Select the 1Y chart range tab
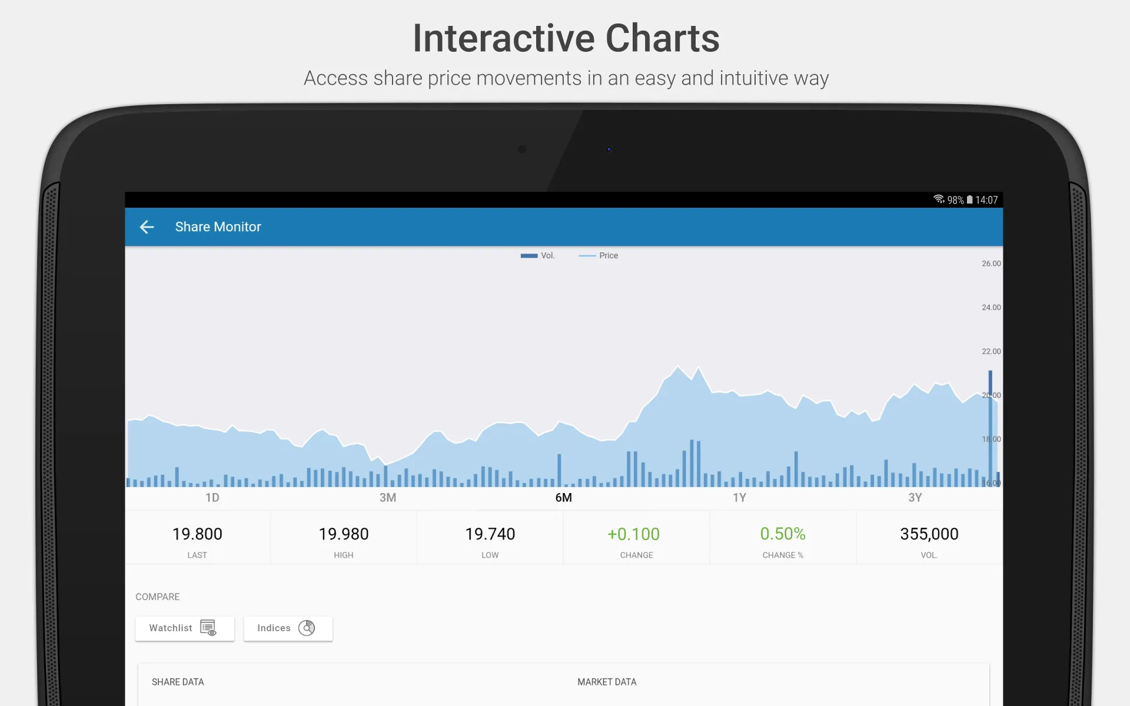 739,498
